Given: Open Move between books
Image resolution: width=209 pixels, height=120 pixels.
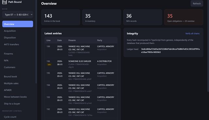Looking at the screenshot, I should (x=18, y=97).
